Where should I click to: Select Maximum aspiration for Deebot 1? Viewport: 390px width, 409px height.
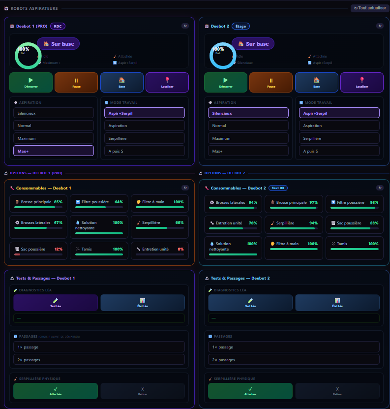pyautogui.click(x=54, y=138)
